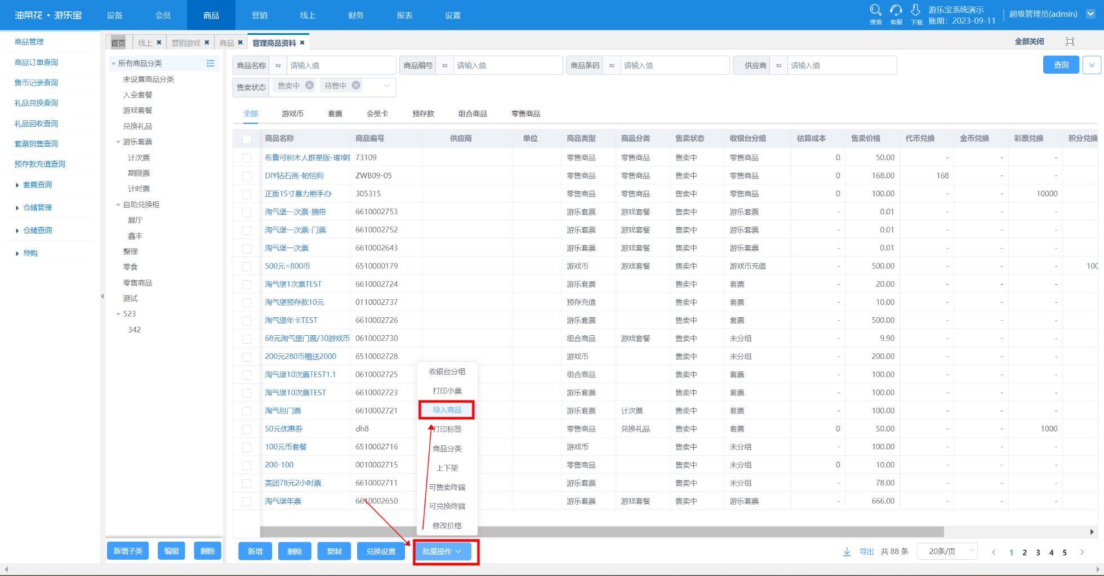The image size is (1104, 576).
Task: Check the row for 淘气堡年卡TEST
Action: 247,321
